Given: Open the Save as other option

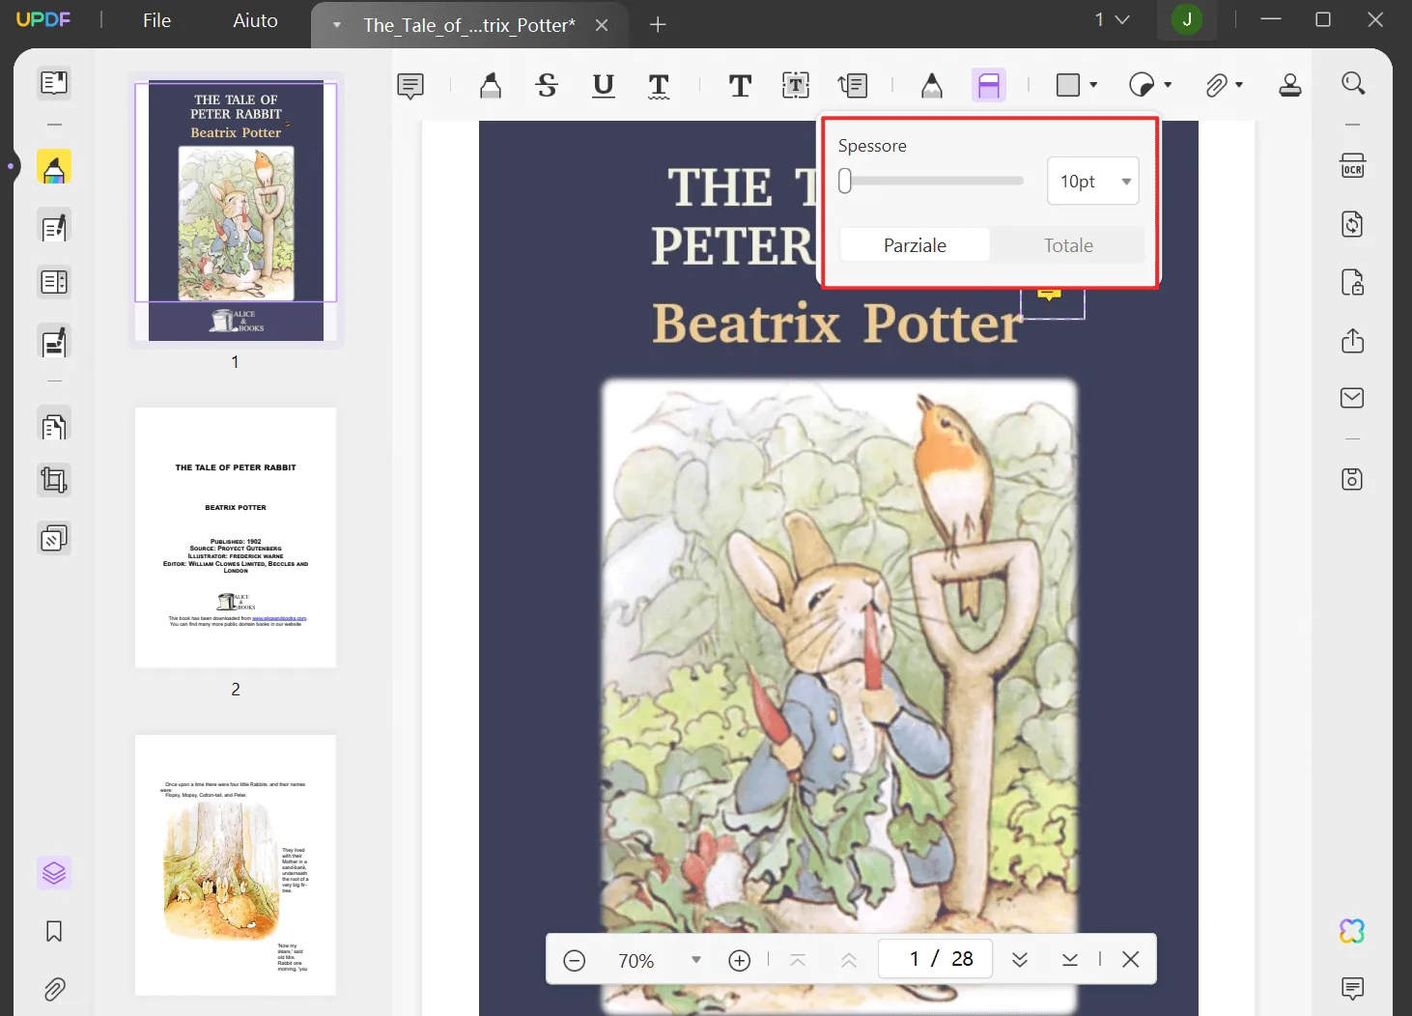Looking at the screenshot, I should 1353,479.
